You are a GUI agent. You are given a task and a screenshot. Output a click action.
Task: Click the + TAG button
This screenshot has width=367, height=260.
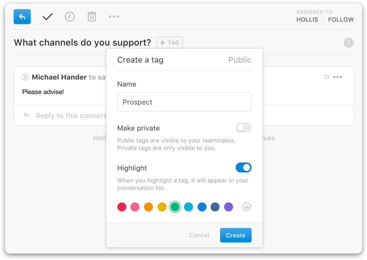pos(169,42)
